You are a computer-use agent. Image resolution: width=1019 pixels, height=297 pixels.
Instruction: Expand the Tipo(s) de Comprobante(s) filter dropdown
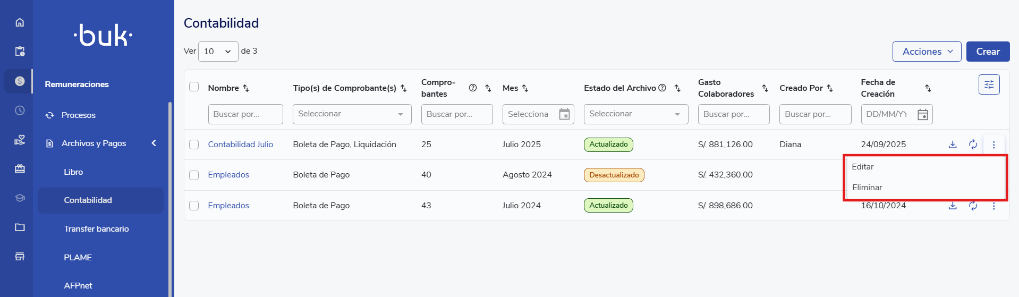point(352,114)
